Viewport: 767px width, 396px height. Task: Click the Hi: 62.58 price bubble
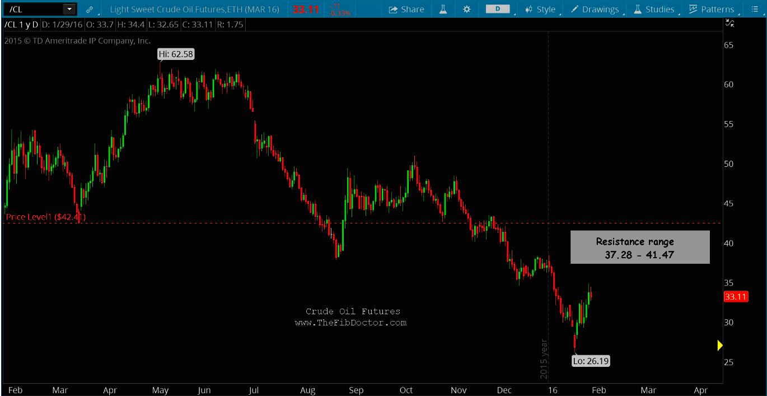tap(176, 54)
